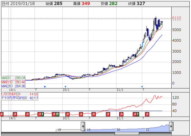The image size is (191, 136).
Task: Click the first green 修 revision badge
Action: pos(43,114)
